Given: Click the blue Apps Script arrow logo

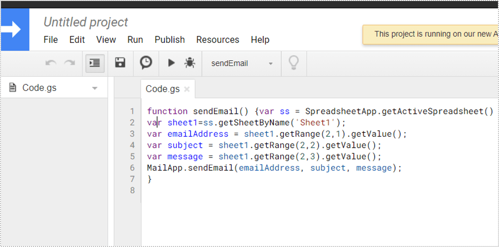Looking at the screenshot, I should pyautogui.click(x=14, y=30).
